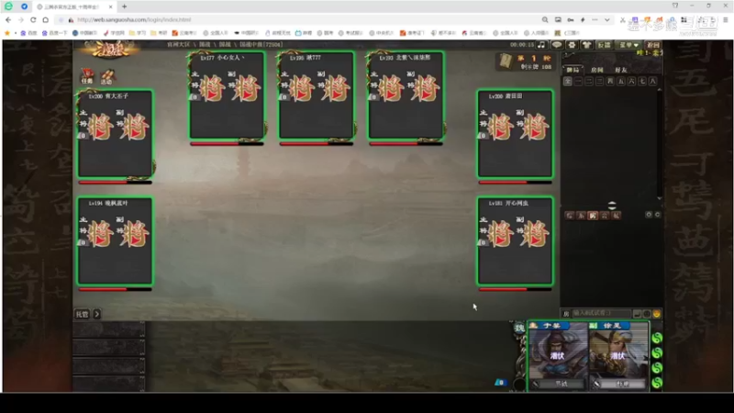The width and height of the screenshot is (734, 413).
Task: Click the browser back arrow
Action: pyautogui.click(x=8, y=19)
